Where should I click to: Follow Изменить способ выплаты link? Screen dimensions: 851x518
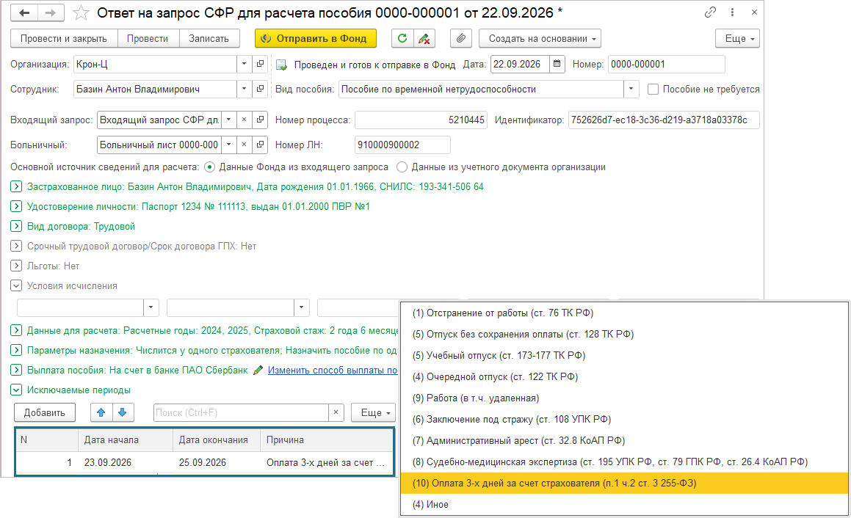[x=333, y=370]
